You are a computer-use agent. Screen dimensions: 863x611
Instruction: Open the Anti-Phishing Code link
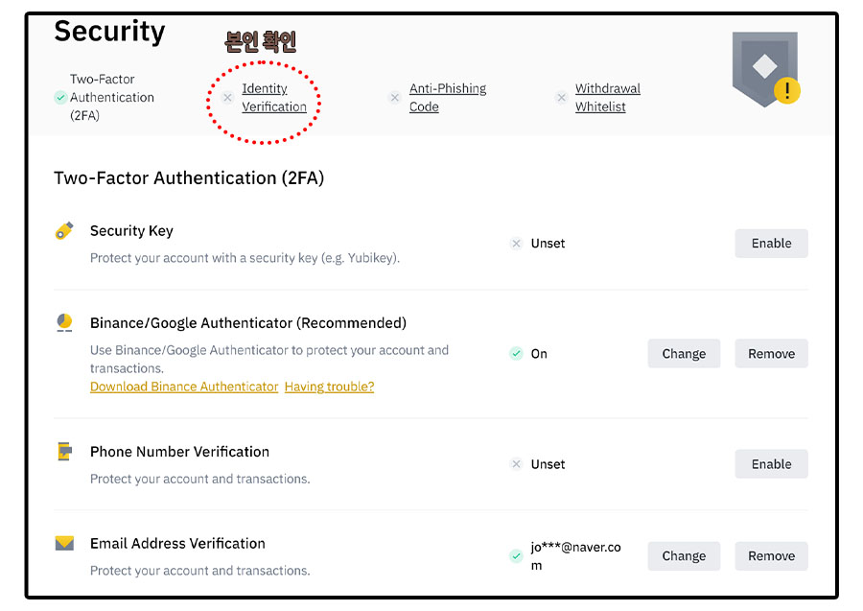[x=448, y=98]
